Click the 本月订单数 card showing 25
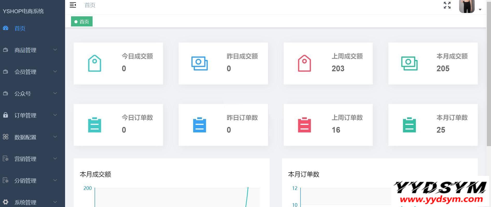This screenshot has height=207, width=491. (433, 125)
